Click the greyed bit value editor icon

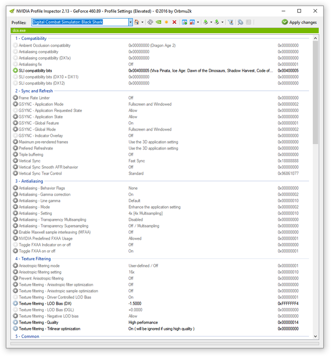pyautogui.click(x=249, y=22)
